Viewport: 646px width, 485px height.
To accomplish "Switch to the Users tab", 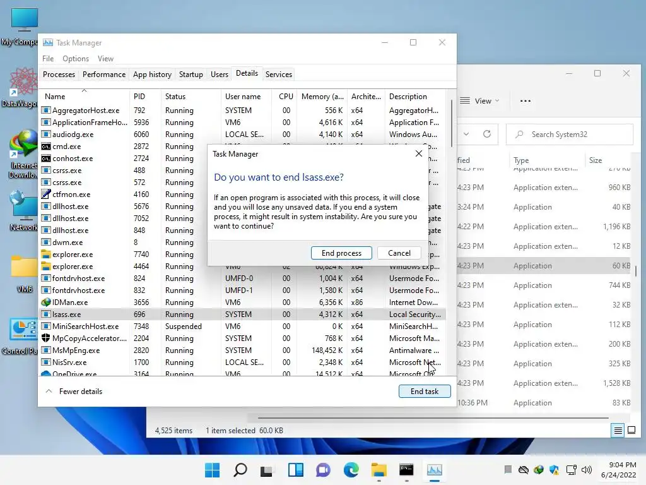I will pyautogui.click(x=219, y=75).
